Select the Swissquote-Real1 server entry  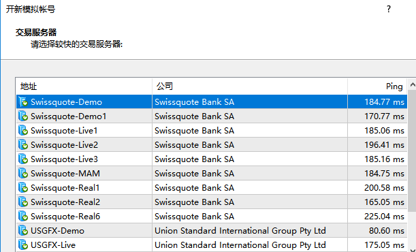point(212,188)
